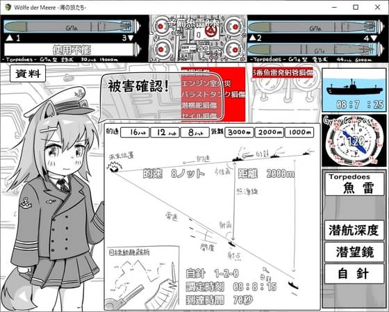This screenshot has width=389, height=312.
Task: Open the 魚雷 Torpedoes panel
Action: [354, 184]
